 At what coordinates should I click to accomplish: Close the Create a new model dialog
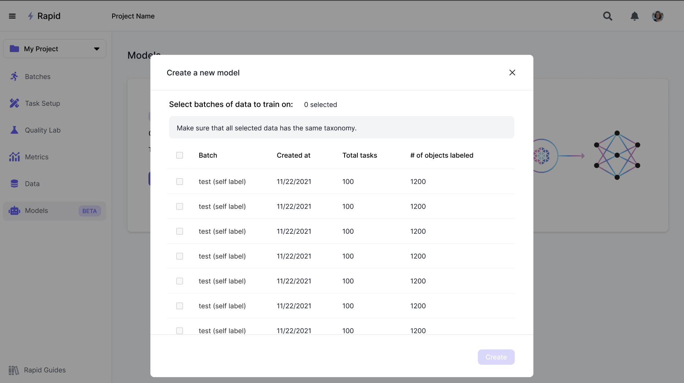click(x=512, y=72)
